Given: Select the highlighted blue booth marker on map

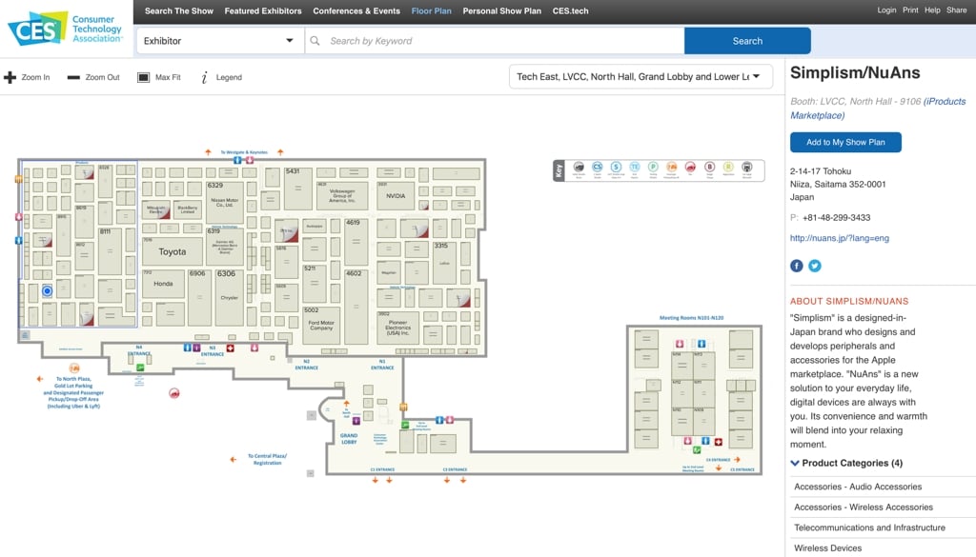Looking at the screenshot, I should click(x=47, y=290).
